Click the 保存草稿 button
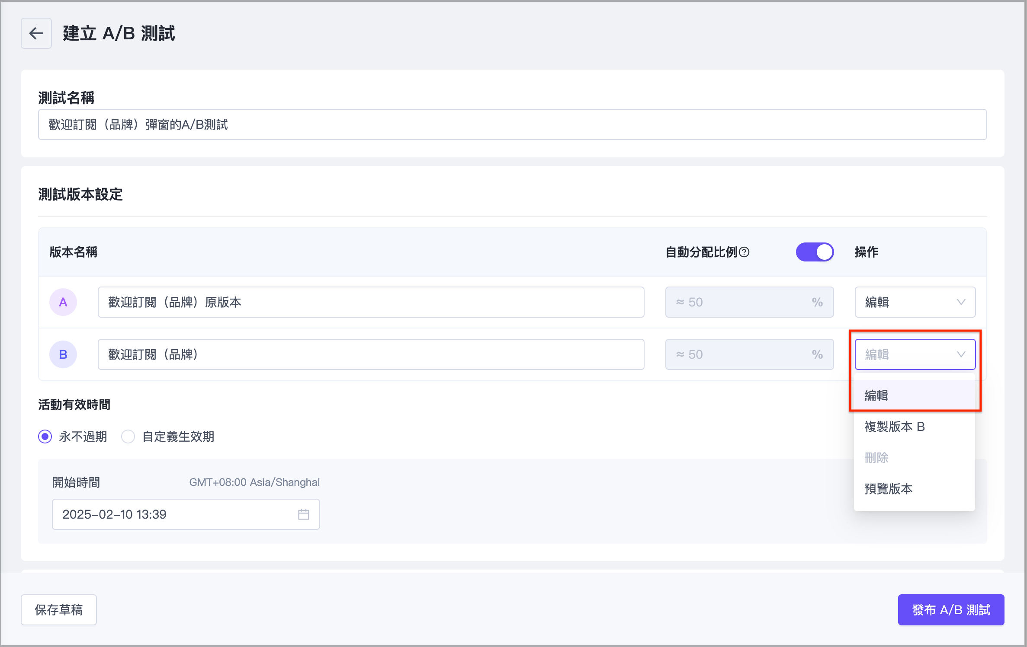 (59, 610)
